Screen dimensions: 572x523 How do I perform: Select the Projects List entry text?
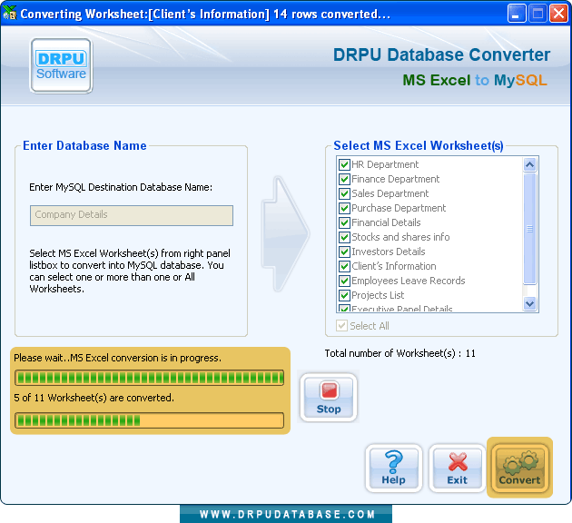click(x=378, y=295)
